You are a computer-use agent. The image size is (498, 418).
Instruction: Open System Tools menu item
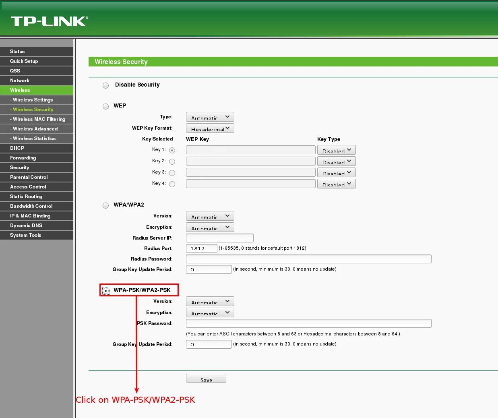(x=37, y=235)
